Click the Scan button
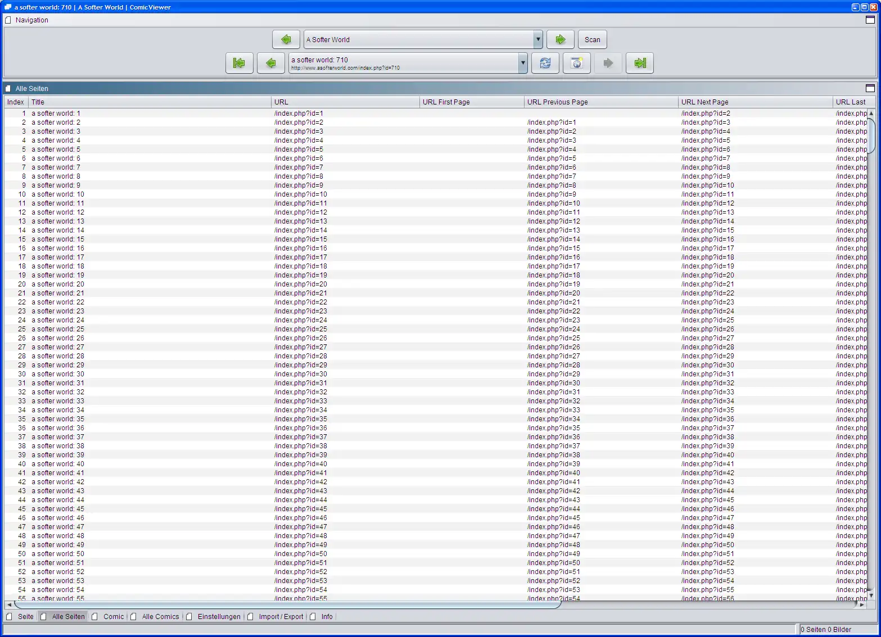 click(x=593, y=39)
